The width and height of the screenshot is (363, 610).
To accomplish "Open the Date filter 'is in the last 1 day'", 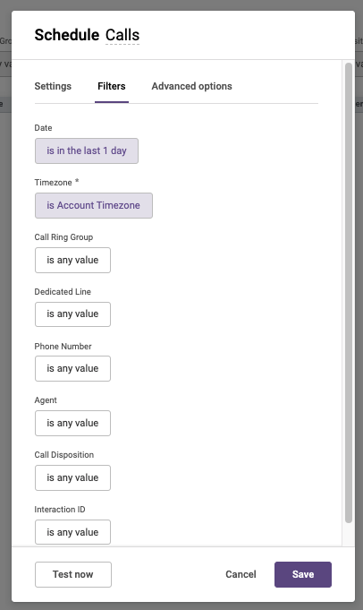I will click(87, 151).
